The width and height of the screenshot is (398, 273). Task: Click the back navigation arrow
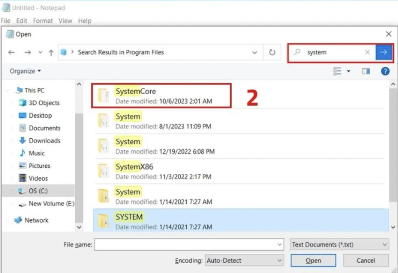(11, 52)
